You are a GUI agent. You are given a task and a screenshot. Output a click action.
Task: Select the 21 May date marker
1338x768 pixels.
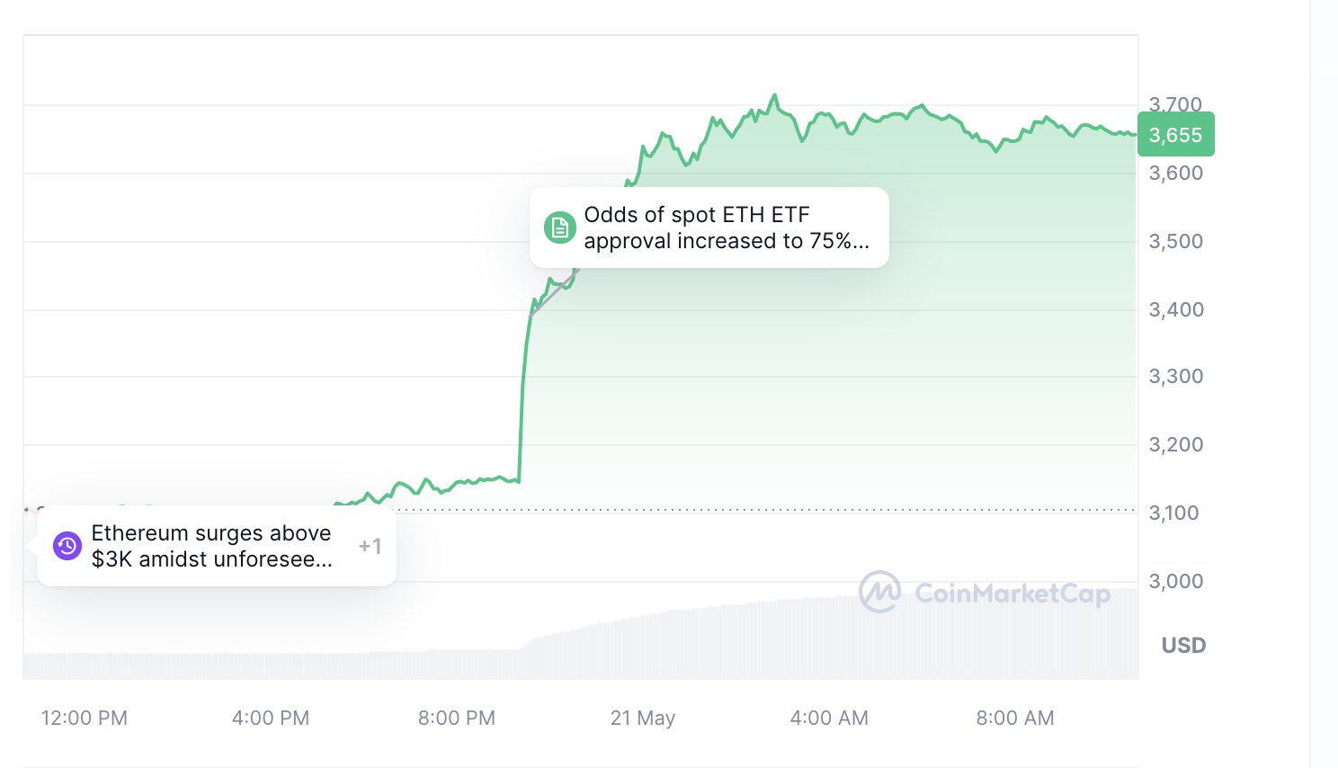click(642, 718)
